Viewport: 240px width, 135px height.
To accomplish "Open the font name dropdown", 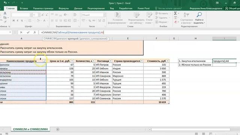I will tap(31, 15).
